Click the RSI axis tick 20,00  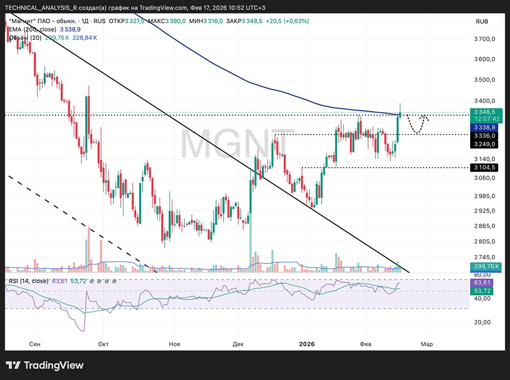tap(482, 322)
